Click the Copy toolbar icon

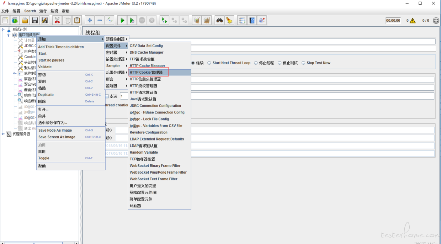(x=67, y=20)
